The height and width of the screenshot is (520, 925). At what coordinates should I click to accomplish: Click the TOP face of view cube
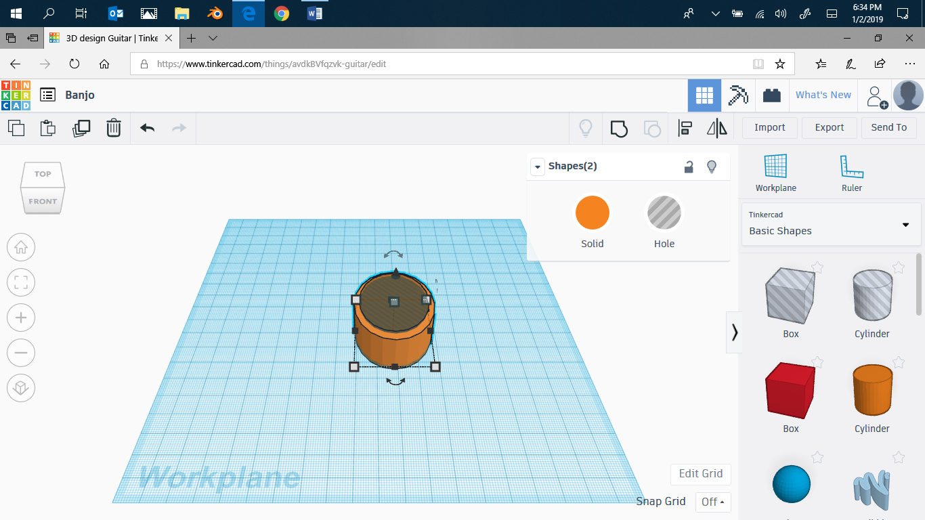pos(43,174)
